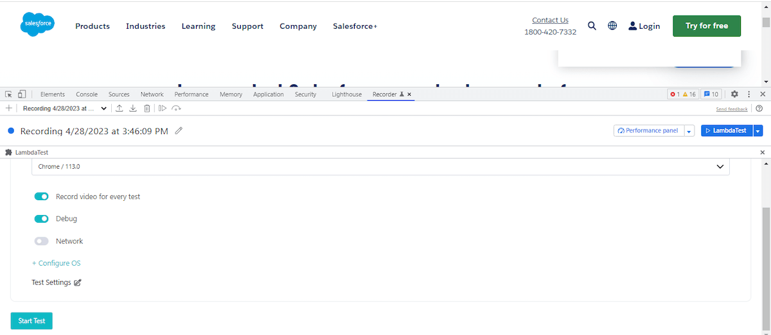Export recording using download icon
This screenshot has height=335, width=771.
pos(133,108)
